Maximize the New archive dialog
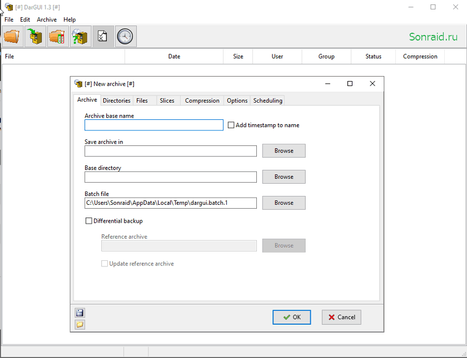The height and width of the screenshot is (358, 467). pos(350,84)
